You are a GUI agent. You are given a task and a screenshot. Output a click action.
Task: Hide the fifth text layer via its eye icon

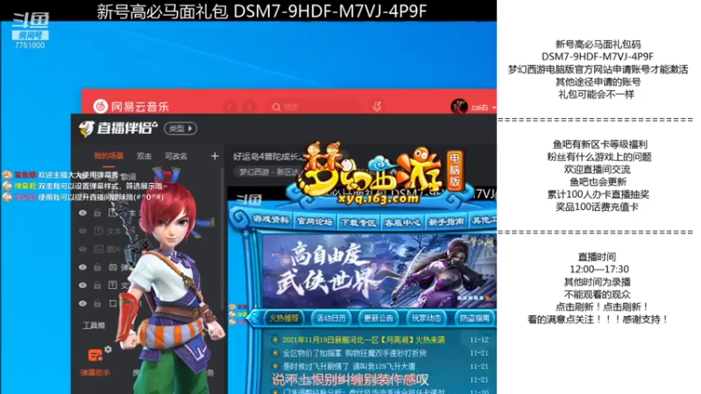(82, 285)
